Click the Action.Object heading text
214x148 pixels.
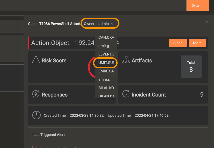[51, 43]
